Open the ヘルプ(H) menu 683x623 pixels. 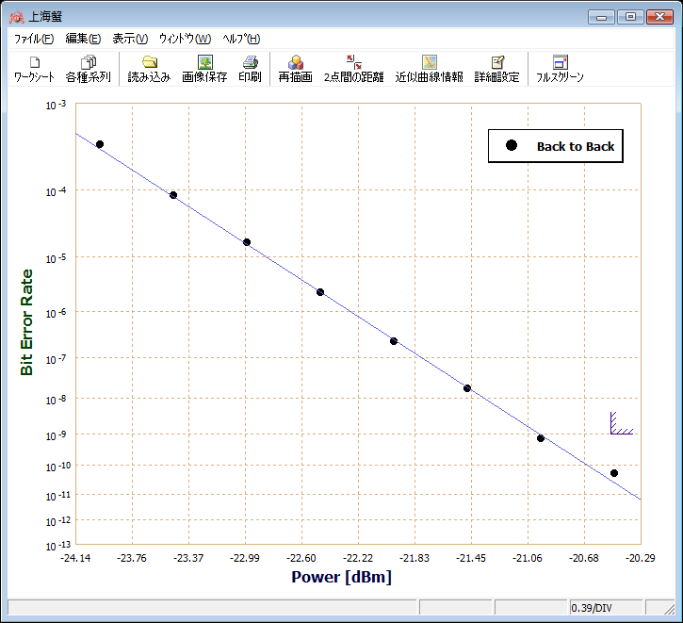pyautogui.click(x=241, y=39)
